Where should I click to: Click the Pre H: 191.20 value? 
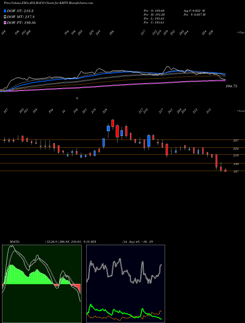click(154, 15)
